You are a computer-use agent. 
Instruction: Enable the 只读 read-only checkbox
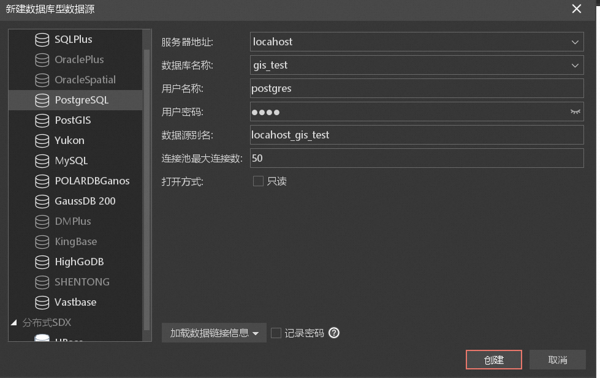[x=258, y=181]
